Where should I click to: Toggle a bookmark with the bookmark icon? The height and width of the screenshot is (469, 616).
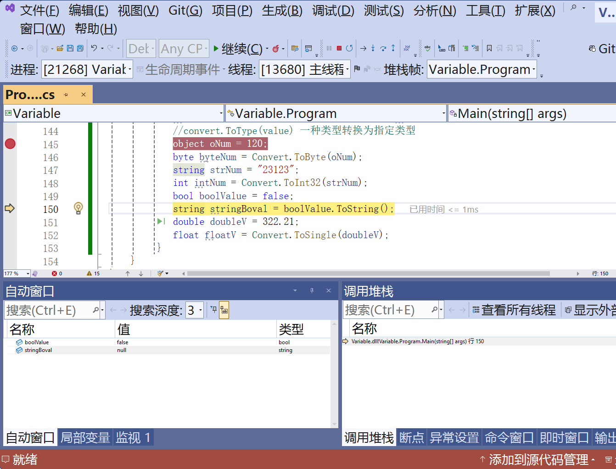coord(489,48)
